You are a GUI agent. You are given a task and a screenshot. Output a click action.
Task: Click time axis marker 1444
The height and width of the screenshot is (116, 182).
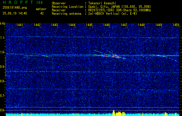(x=72, y=25)
